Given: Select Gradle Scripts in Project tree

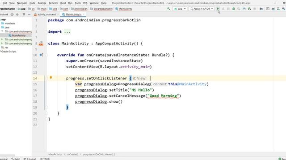Looking at the screenshot, I should (8, 52).
